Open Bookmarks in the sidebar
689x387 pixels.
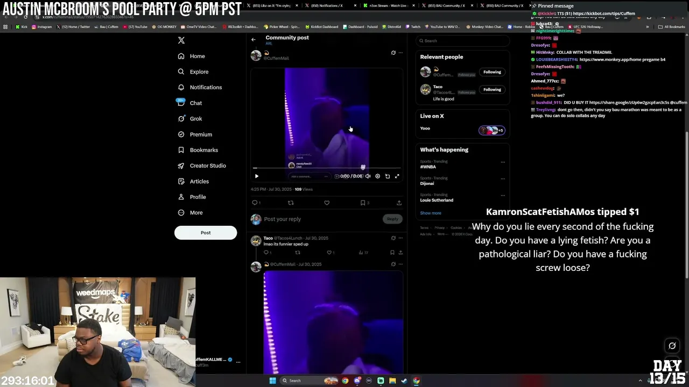(x=198, y=150)
